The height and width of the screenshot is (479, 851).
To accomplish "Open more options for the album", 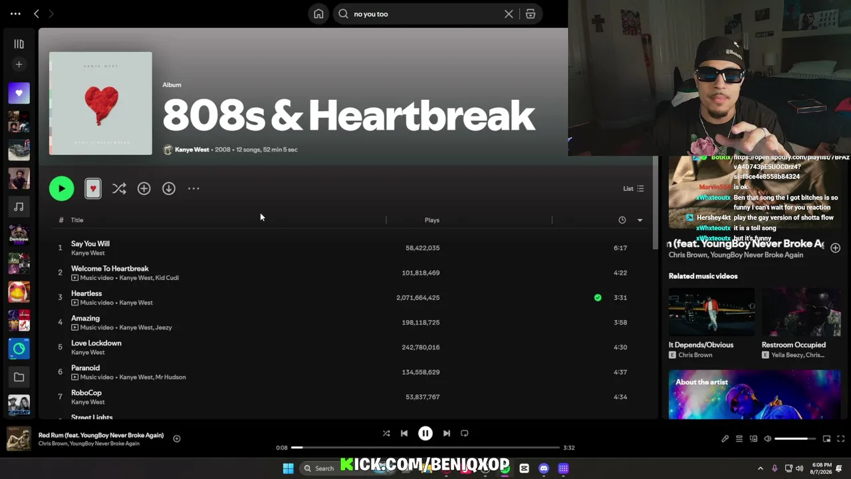I will click(193, 189).
